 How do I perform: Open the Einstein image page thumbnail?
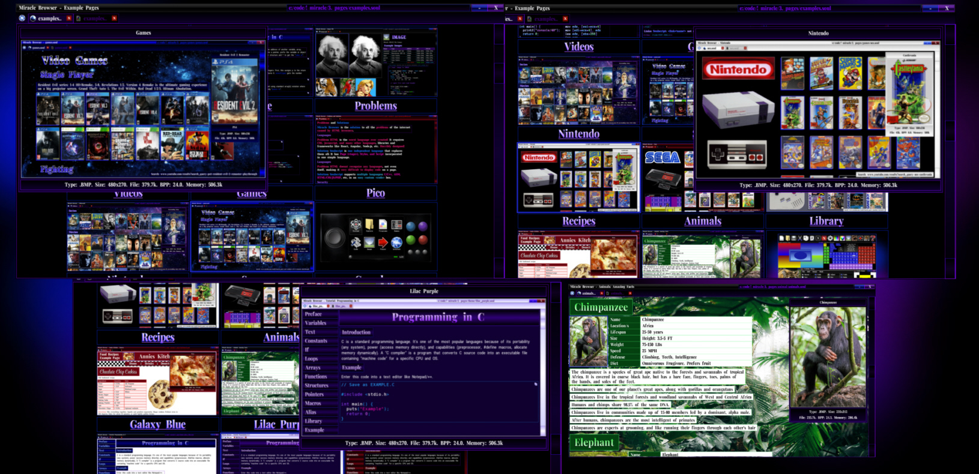pyautogui.click(x=376, y=62)
